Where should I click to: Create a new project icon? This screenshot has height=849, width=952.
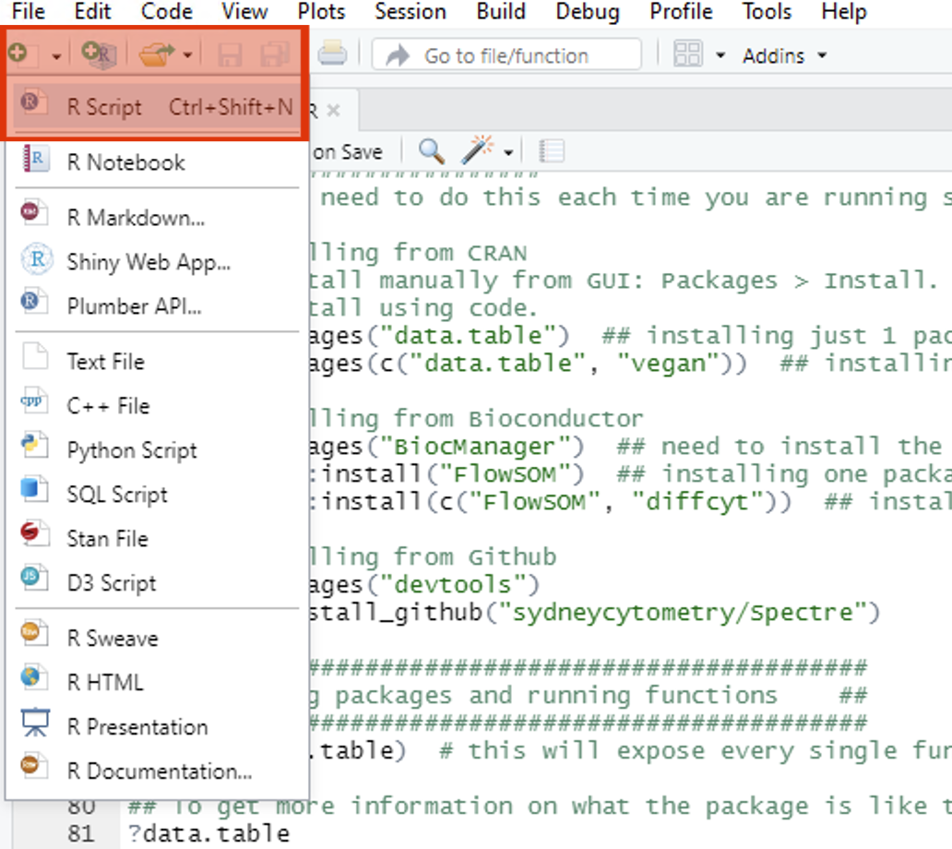[97, 54]
